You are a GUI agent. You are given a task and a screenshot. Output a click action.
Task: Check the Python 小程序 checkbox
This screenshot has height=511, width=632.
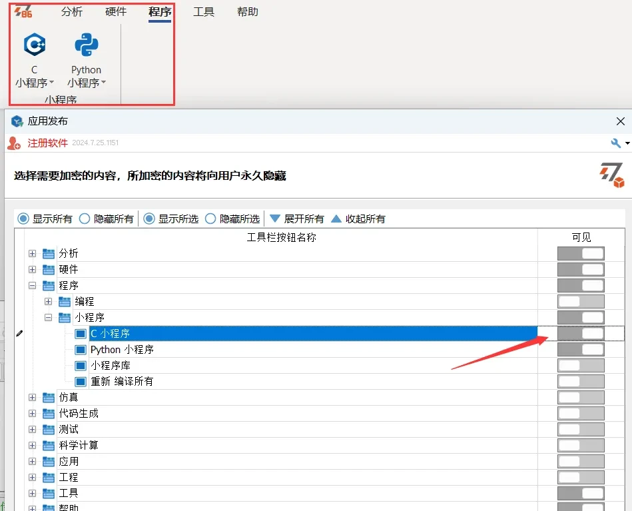tap(81, 349)
